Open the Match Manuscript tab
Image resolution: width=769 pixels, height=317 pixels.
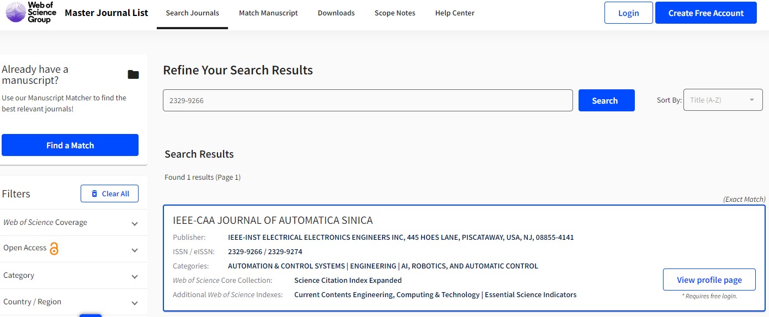[268, 13]
